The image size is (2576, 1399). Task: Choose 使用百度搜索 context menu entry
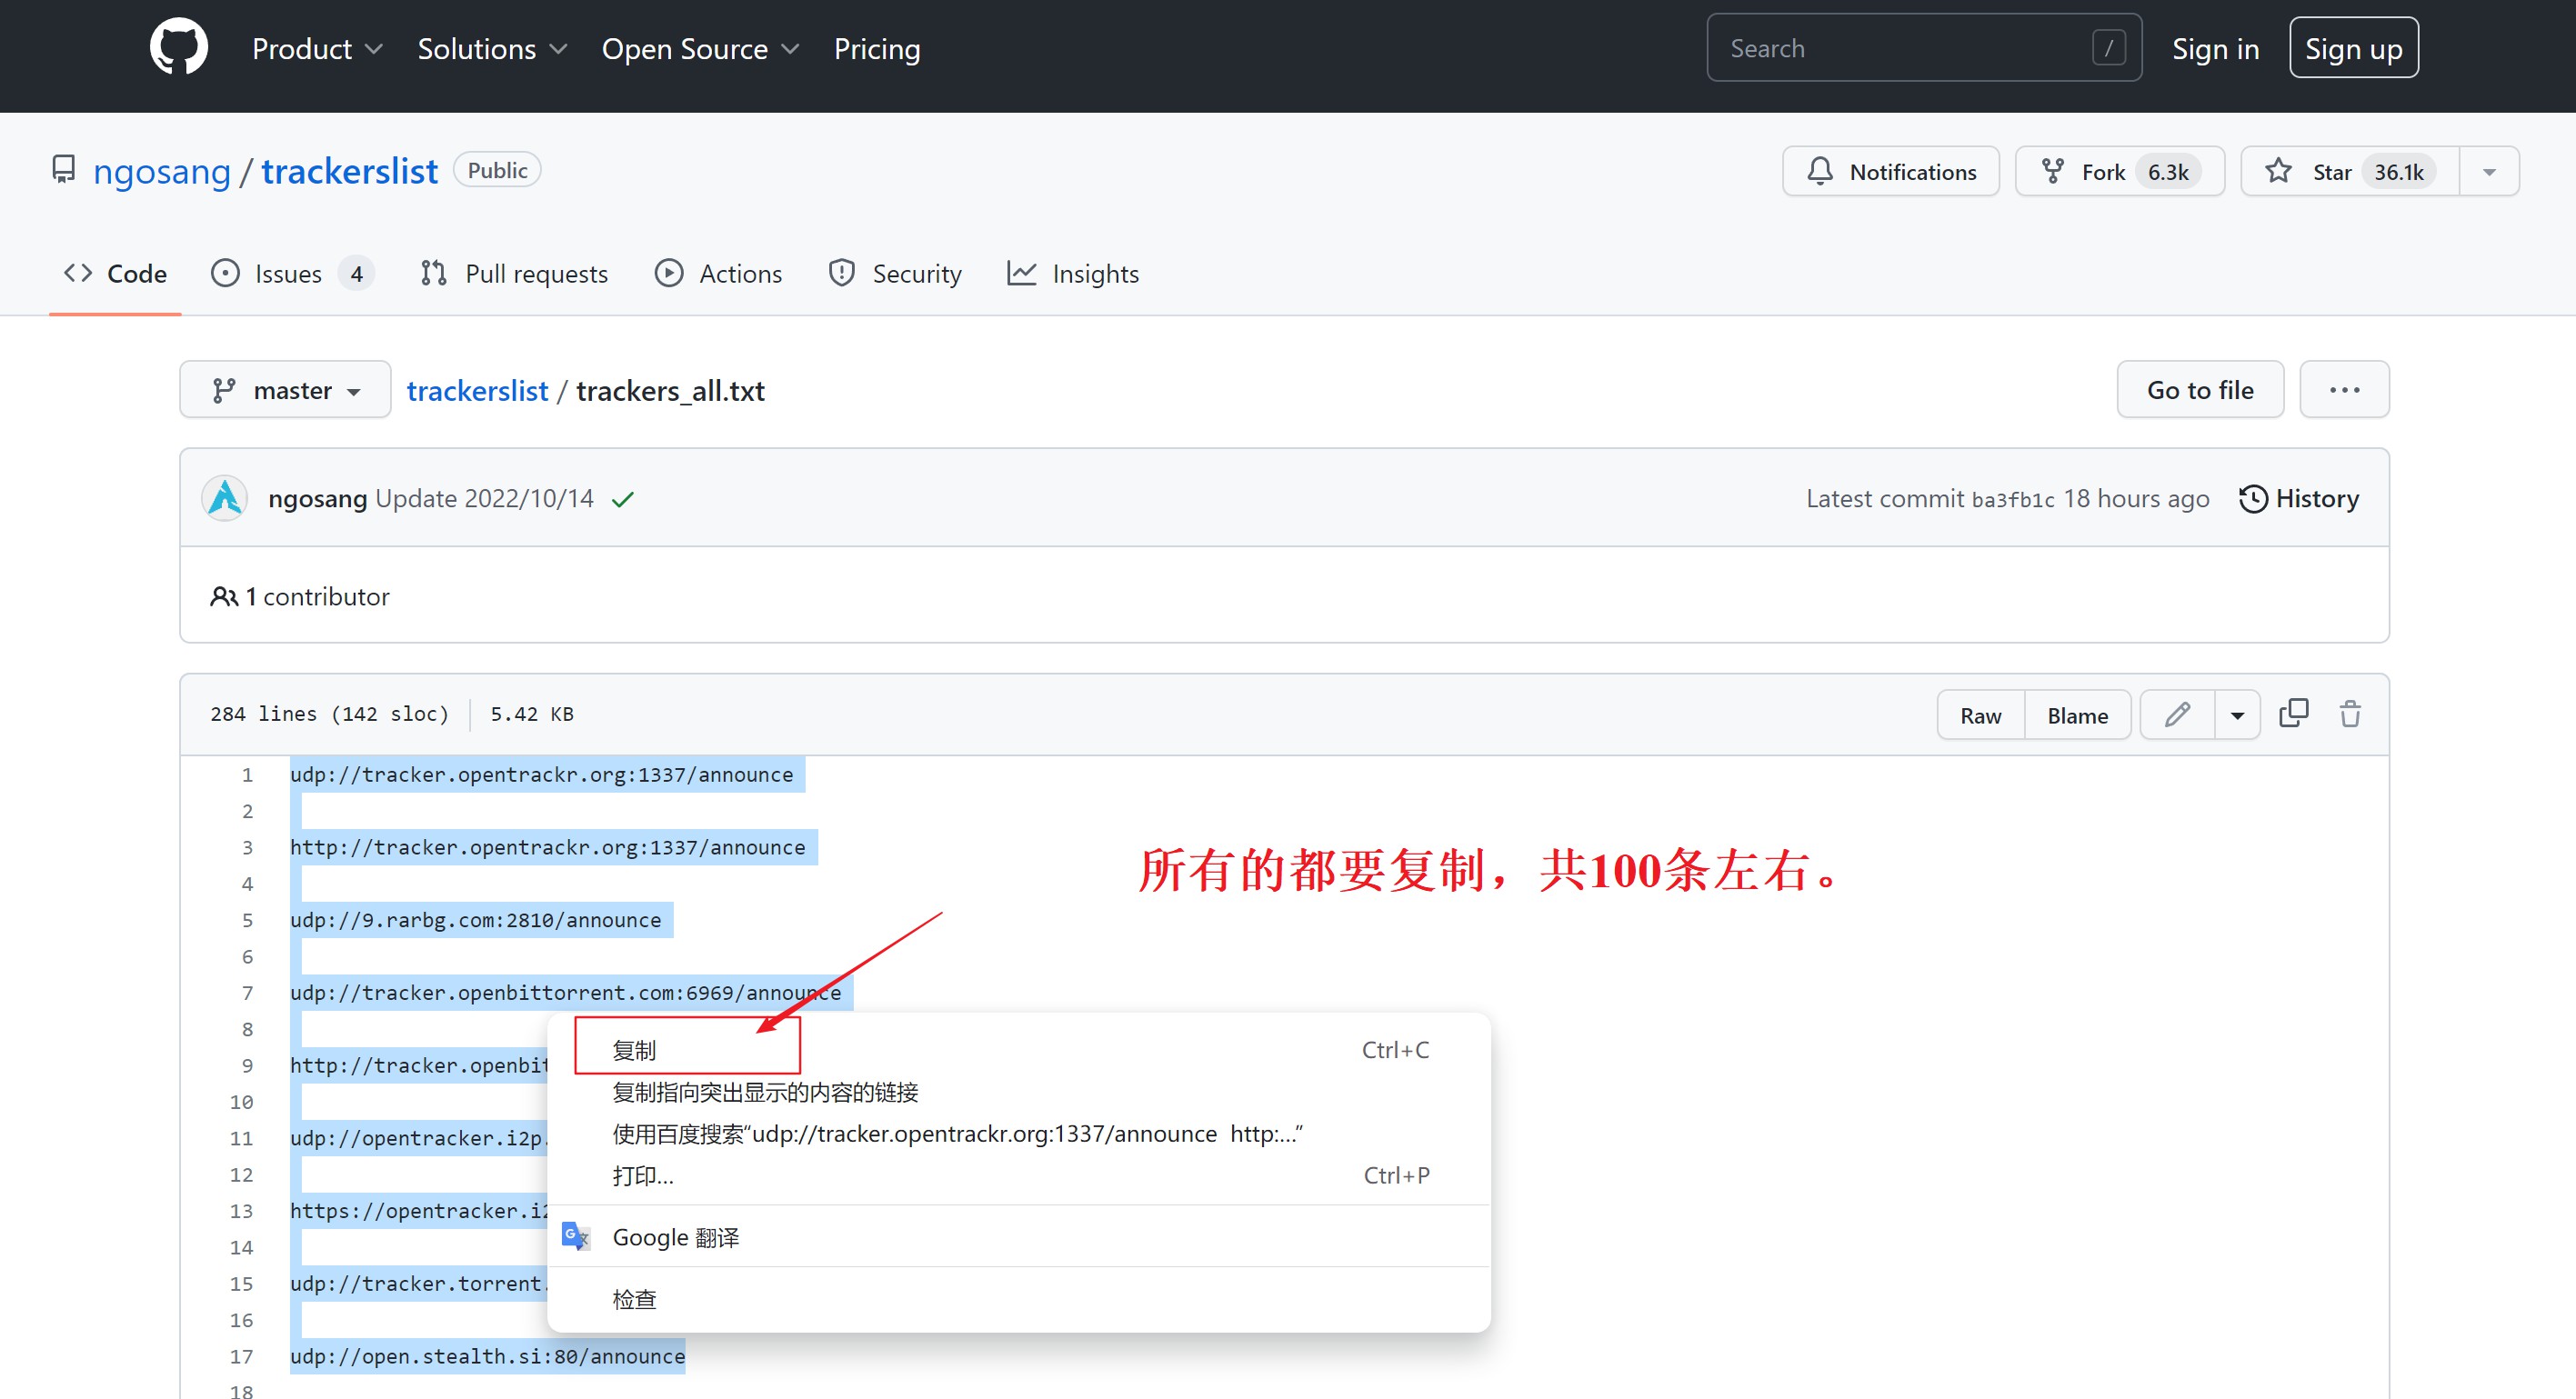pyautogui.click(x=1019, y=1134)
